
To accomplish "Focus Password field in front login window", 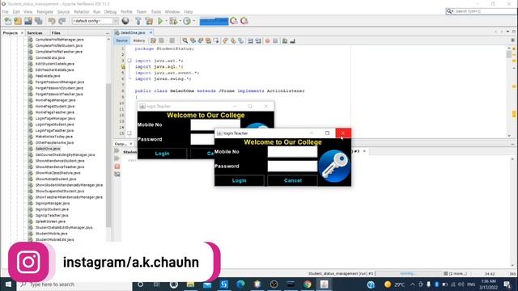I will coord(292,167).
